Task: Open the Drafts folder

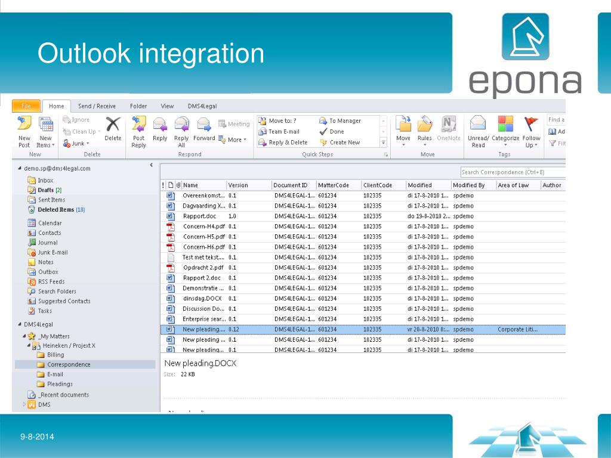Action: tap(45, 190)
